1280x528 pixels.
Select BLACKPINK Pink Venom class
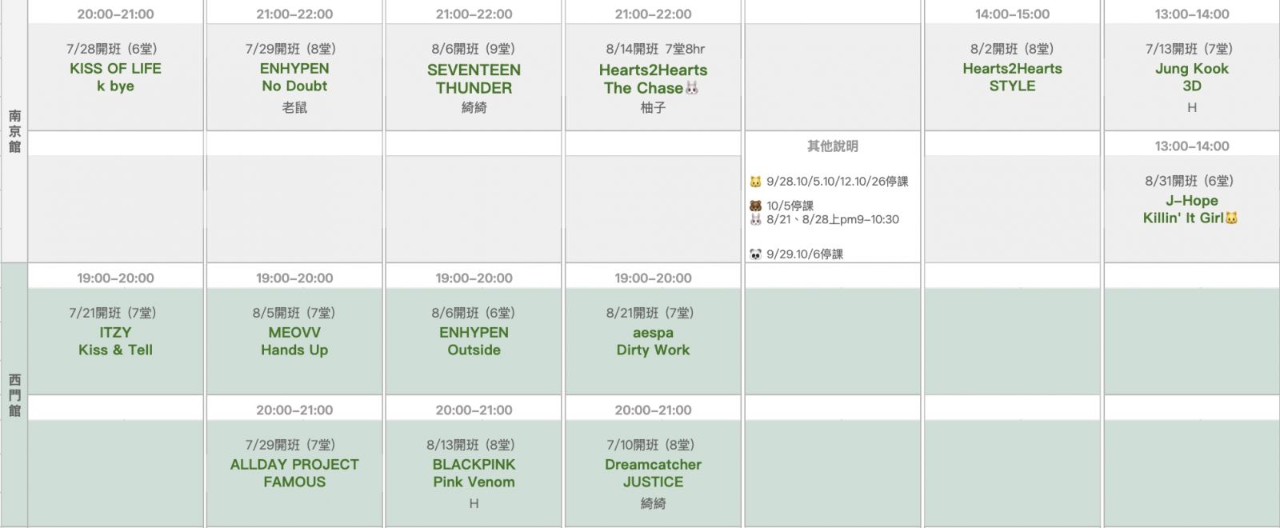click(x=474, y=473)
